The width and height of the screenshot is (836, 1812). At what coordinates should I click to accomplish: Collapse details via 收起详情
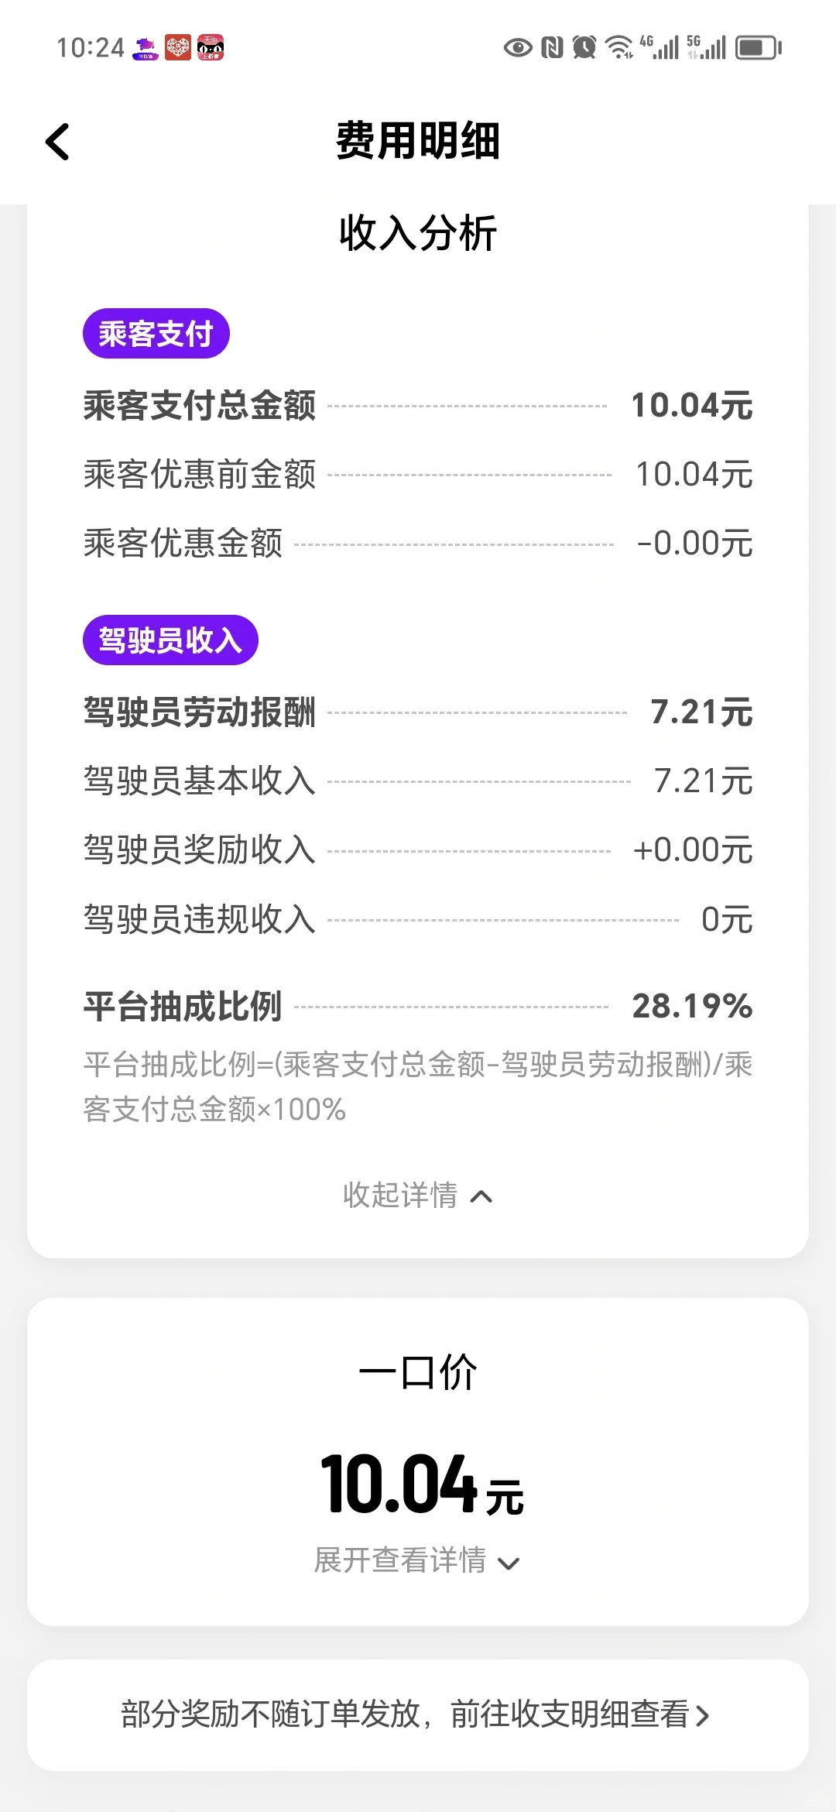click(x=418, y=1196)
